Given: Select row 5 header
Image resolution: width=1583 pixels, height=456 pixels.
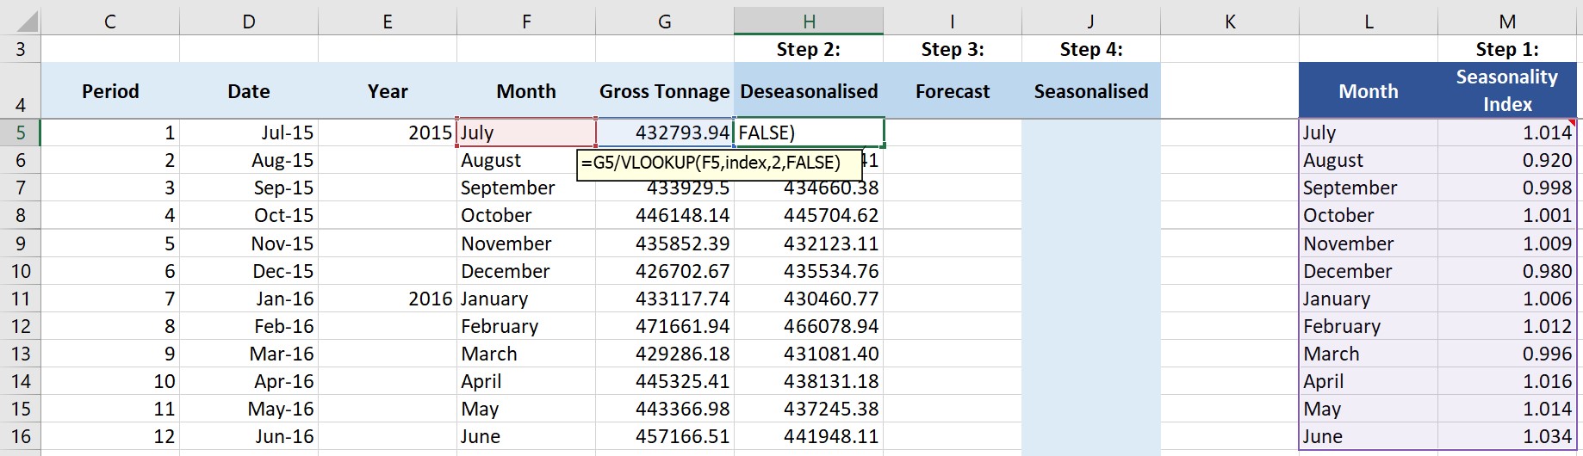Looking at the screenshot, I should click(x=20, y=132).
